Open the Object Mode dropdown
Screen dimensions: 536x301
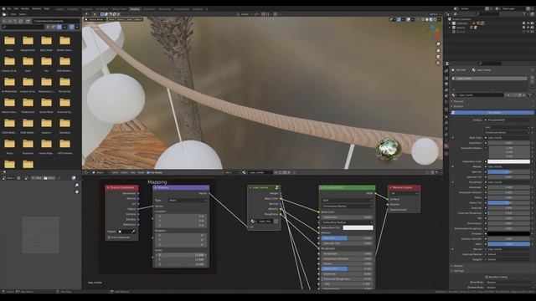coord(95,19)
